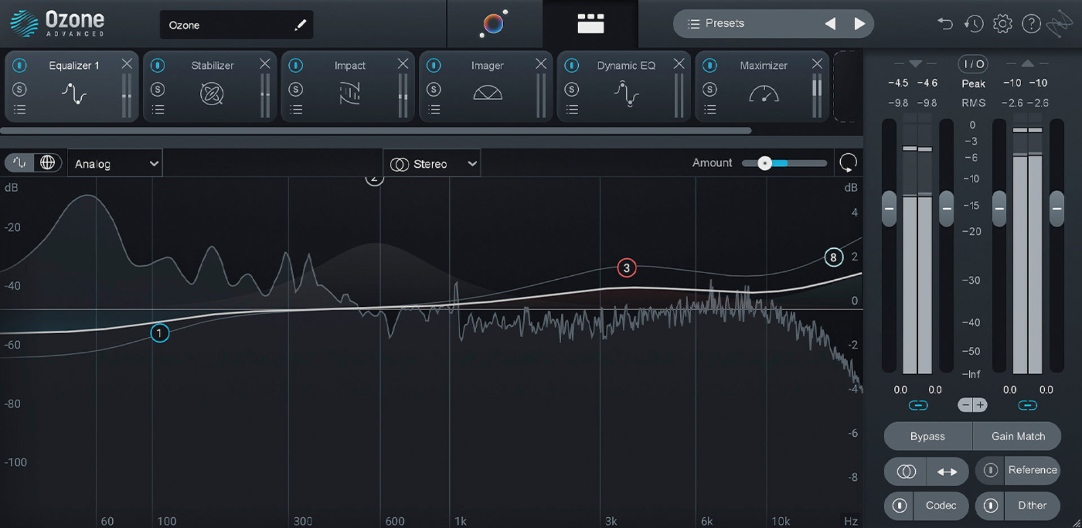1082x528 pixels.
Task: Click the Stabilizer module icon
Action: (x=211, y=92)
